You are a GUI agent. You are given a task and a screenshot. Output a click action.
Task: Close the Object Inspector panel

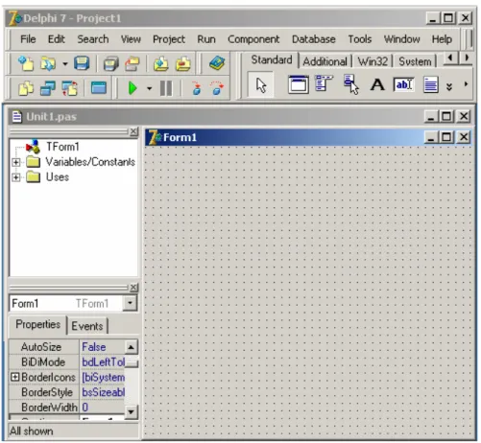point(133,288)
